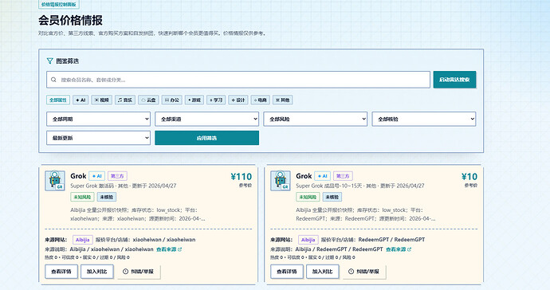Filter by the 音乐 category chip
The image size is (550, 290).
[125, 100]
